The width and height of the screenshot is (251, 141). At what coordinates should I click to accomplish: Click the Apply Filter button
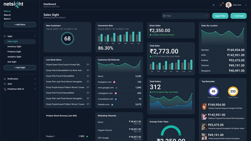(220, 16)
